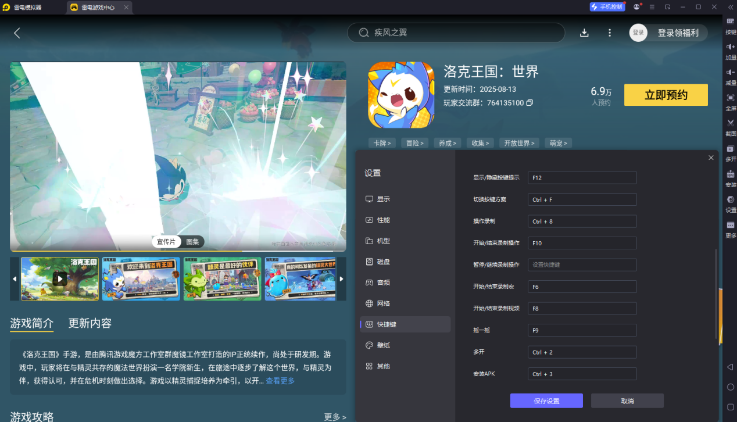Expand the 萌宠 game tag
Image resolution: width=737 pixels, height=422 pixels.
point(557,142)
